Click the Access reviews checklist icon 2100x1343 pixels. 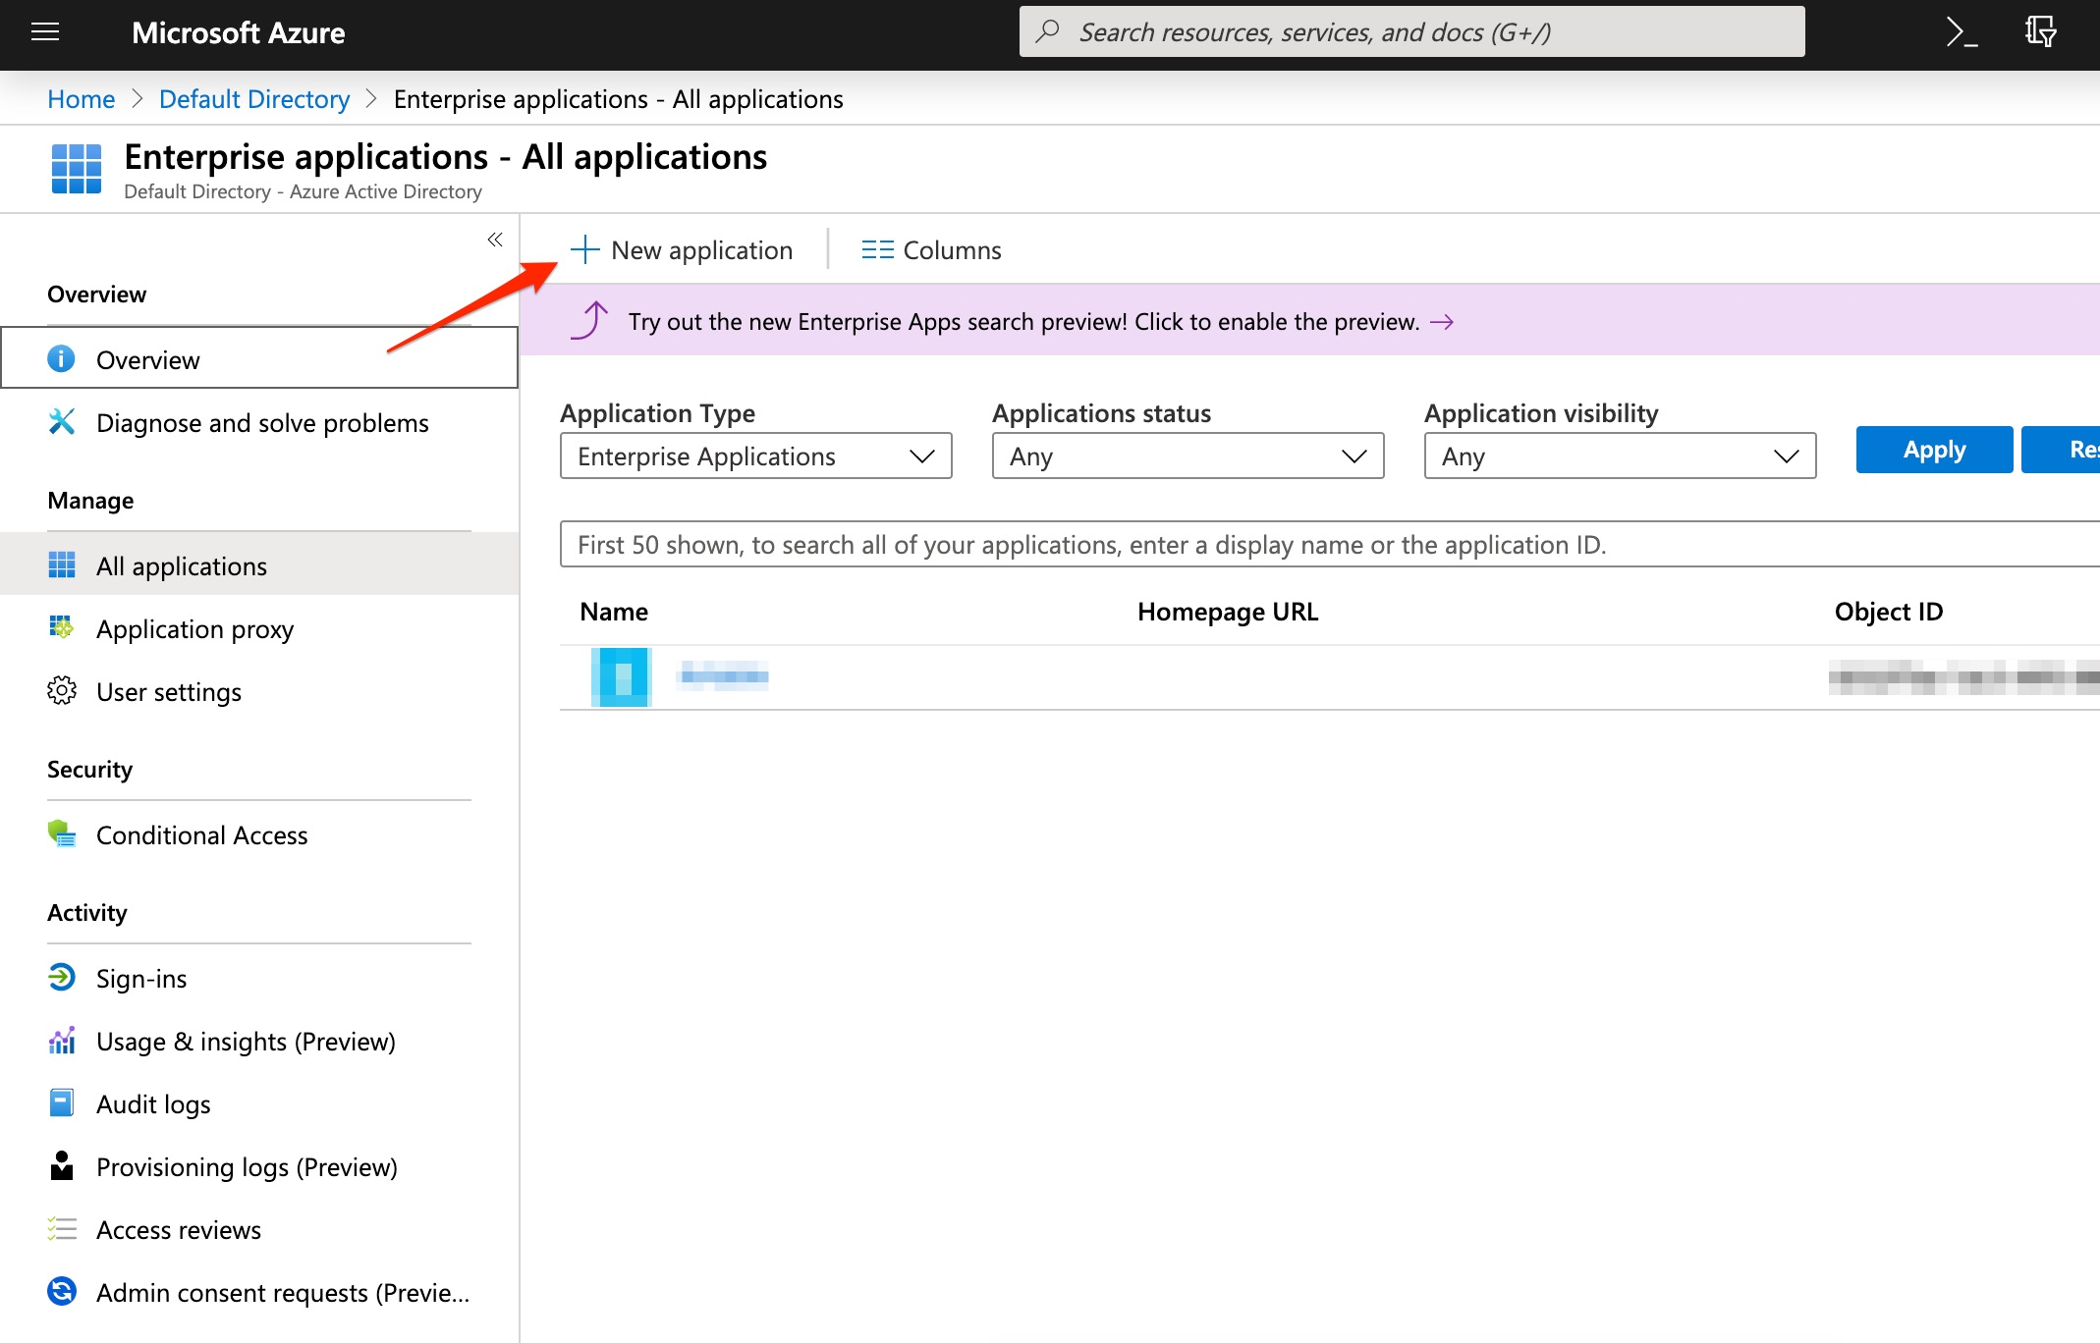click(x=61, y=1229)
